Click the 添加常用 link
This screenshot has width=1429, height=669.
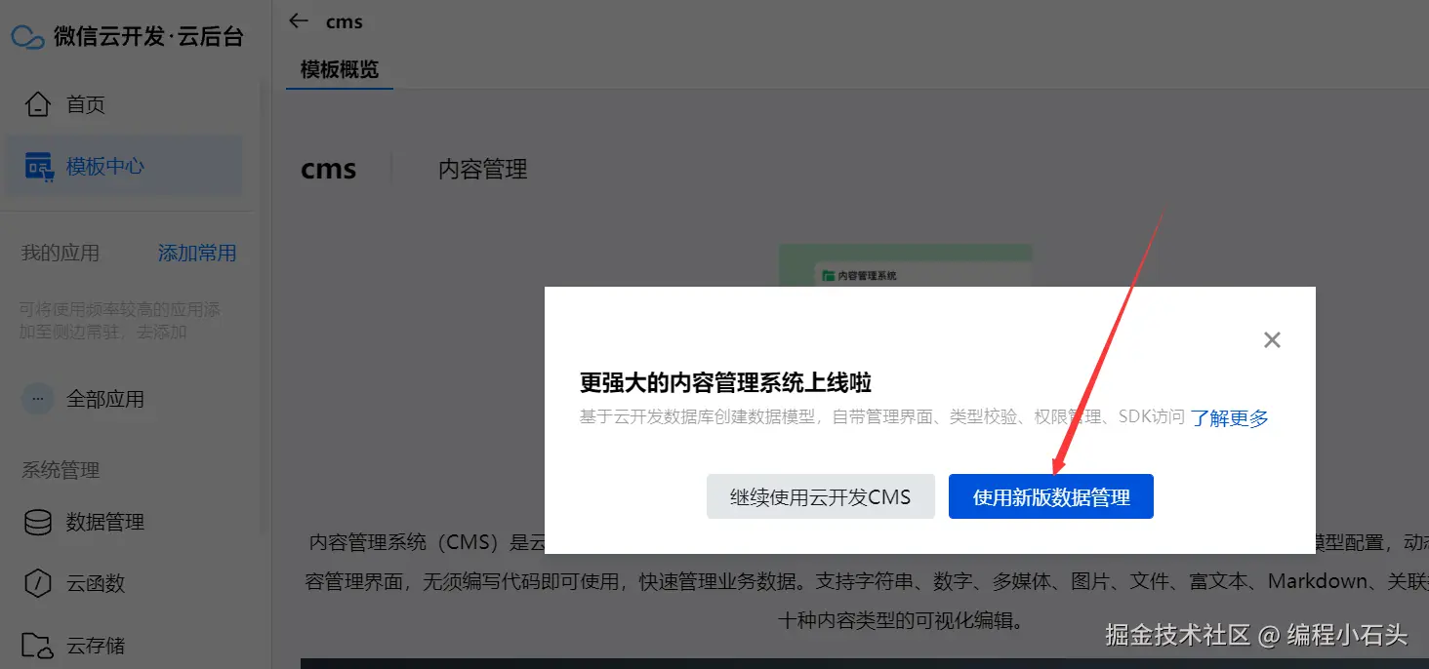coord(197,253)
